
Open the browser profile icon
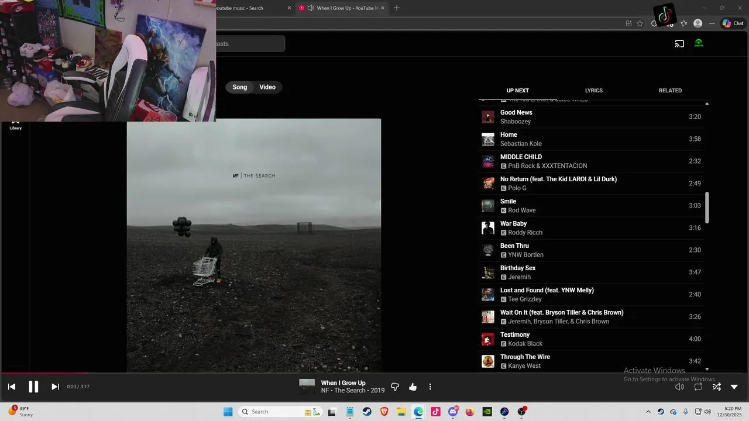(698, 23)
